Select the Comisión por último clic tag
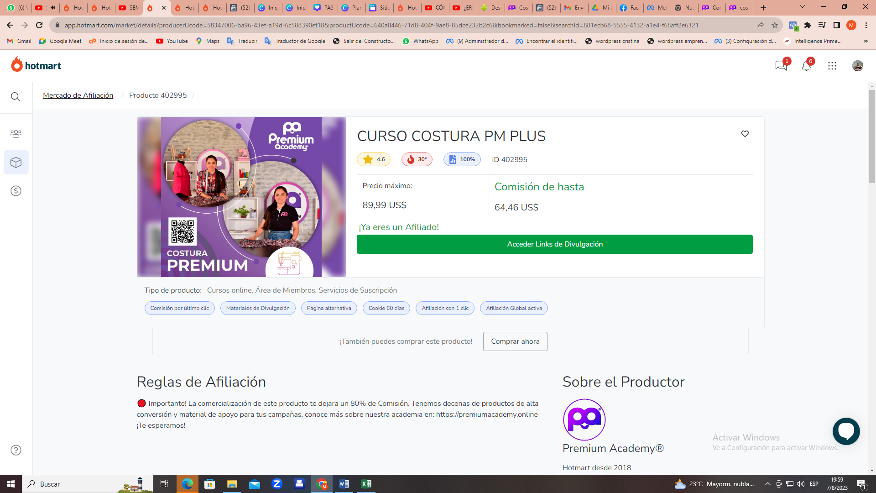The width and height of the screenshot is (876, 493). (180, 308)
